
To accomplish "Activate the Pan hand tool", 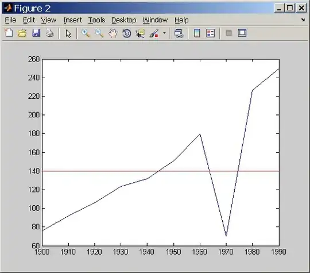I will pos(113,33).
